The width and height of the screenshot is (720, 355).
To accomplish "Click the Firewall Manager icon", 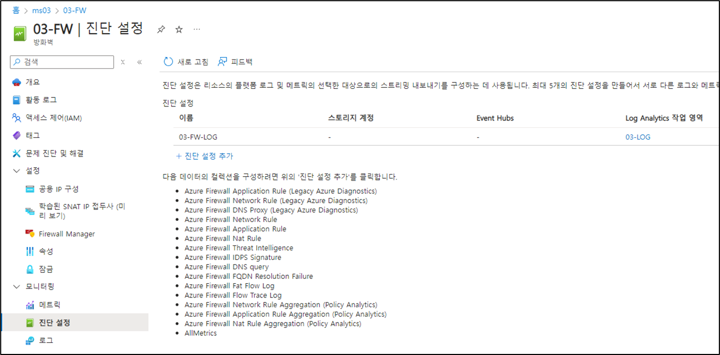I will coord(30,234).
